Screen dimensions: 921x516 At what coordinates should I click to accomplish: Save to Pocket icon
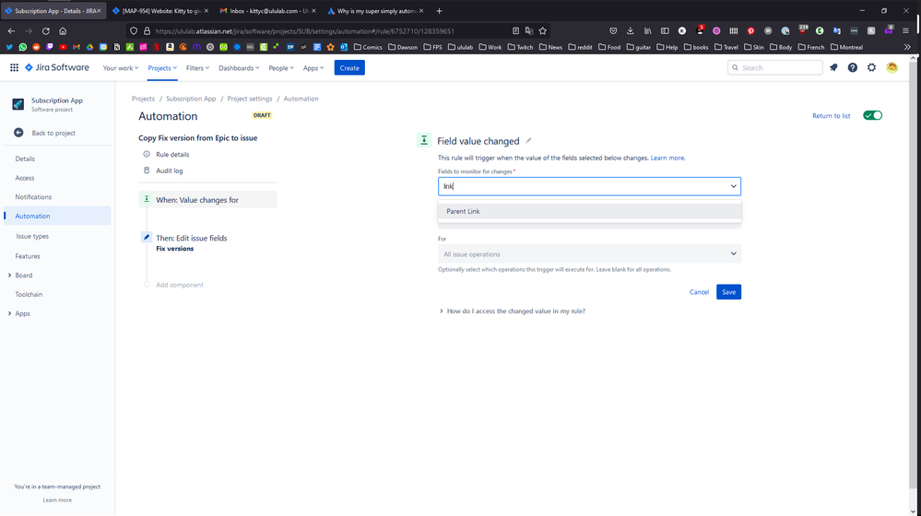[x=613, y=31]
